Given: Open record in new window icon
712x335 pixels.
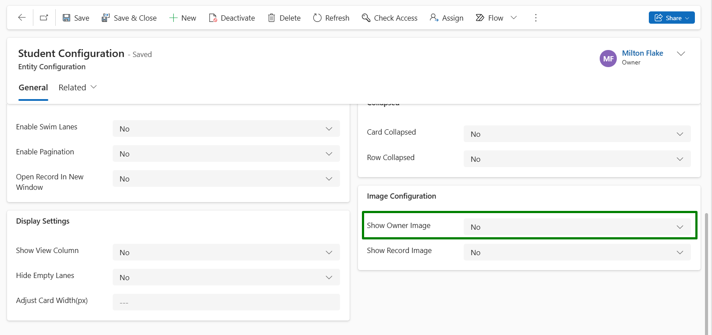Looking at the screenshot, I should pos(44,18).
